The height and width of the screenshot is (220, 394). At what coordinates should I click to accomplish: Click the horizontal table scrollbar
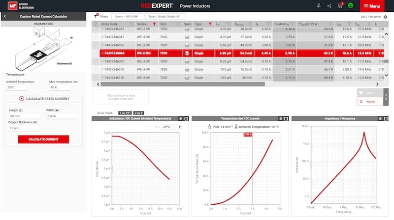pos(183,84)
